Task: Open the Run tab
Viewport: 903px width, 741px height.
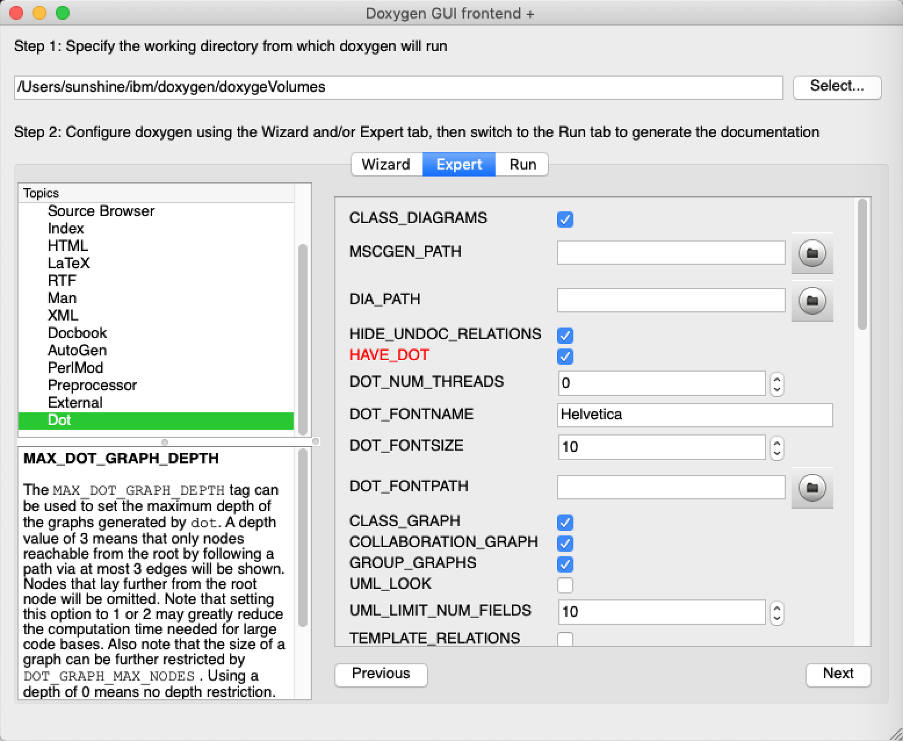Action: point(522,164)
